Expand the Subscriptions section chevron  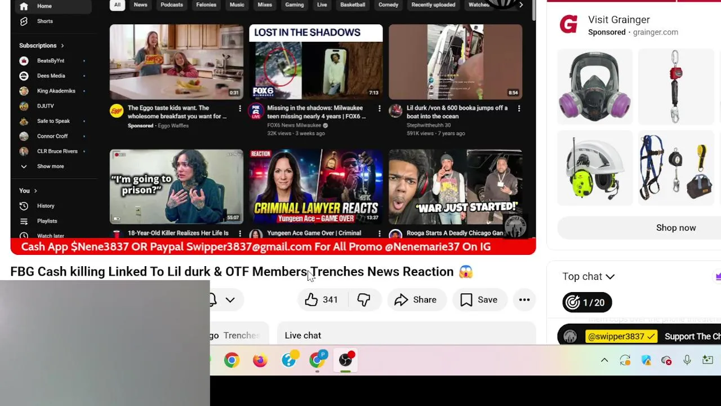pyautogui.click(x=63, y=46)
